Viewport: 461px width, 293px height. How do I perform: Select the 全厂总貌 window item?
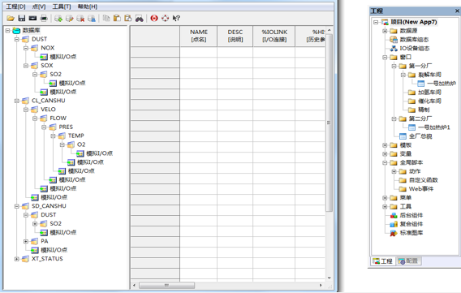tap(416, 136)
